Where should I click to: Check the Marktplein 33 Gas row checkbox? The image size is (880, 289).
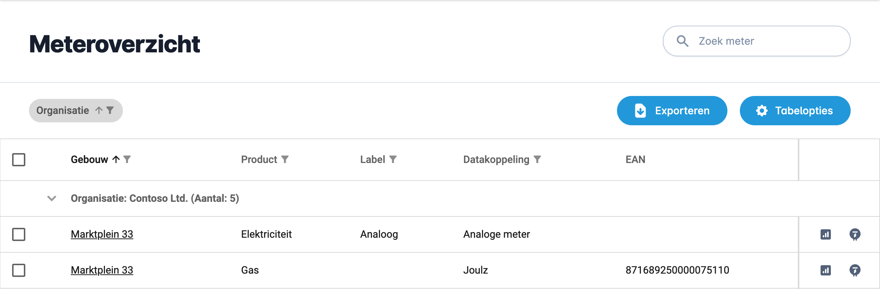(19, 270)
